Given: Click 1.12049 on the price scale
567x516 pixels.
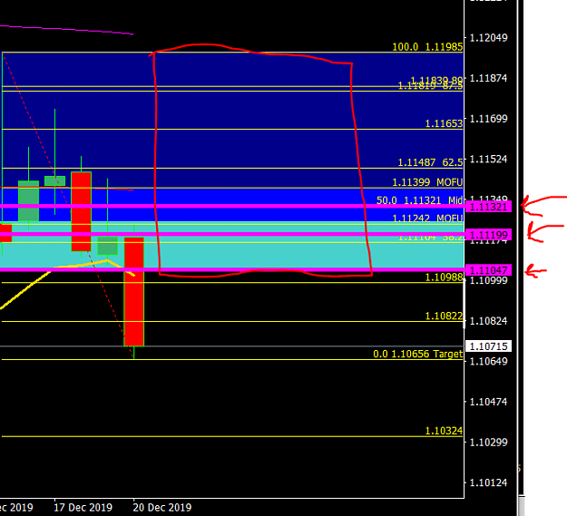Looking at the screenshot, I should pyautogui.click(x=489, y=37).
